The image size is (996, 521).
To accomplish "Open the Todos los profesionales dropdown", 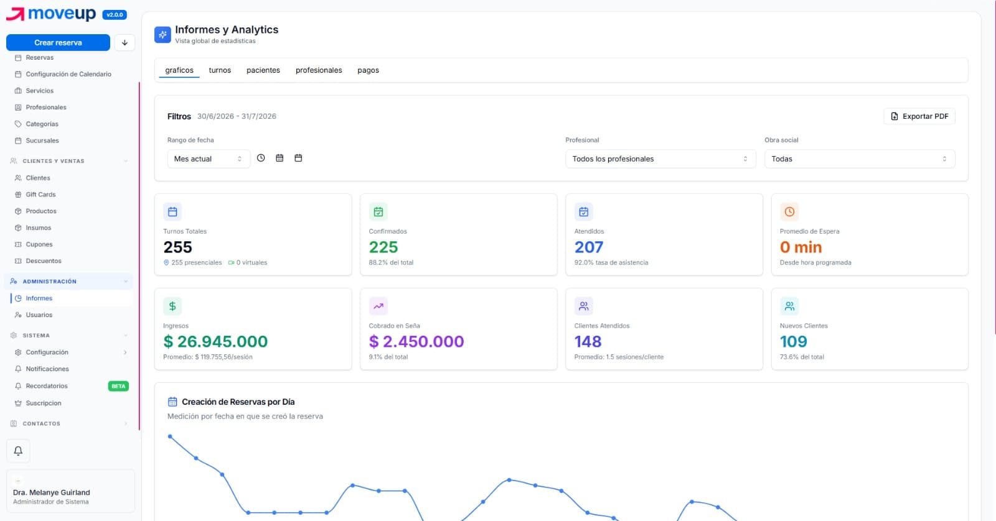I will (x=660, y=159).
